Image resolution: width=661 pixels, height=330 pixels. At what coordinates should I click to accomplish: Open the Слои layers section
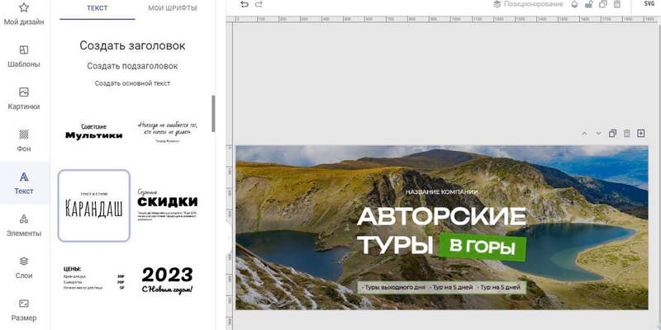24,267
